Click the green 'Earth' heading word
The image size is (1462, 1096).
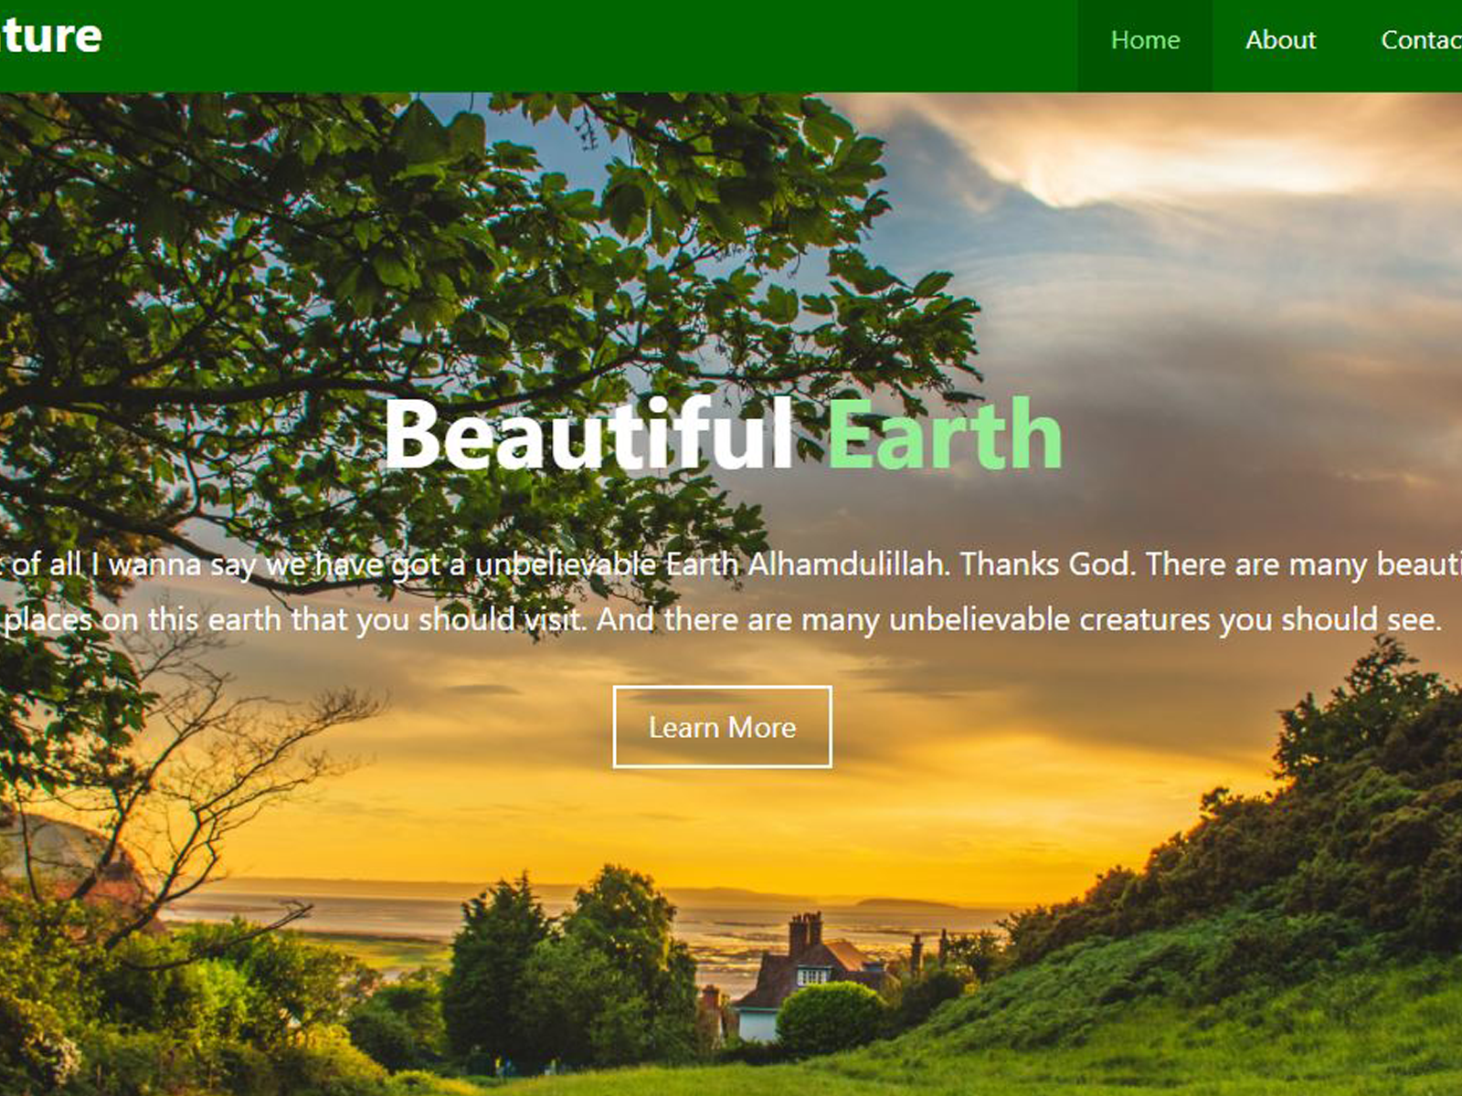[x=944, y=434]
